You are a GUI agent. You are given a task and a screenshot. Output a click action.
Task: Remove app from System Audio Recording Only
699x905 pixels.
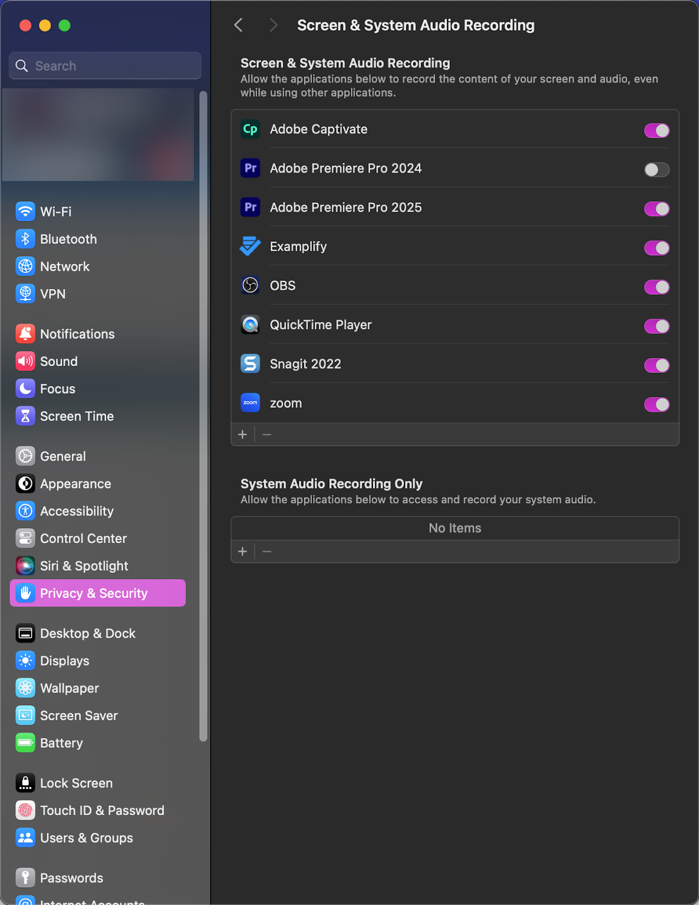[x=267, y=551]
